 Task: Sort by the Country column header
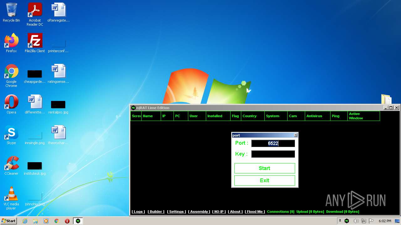253,116
